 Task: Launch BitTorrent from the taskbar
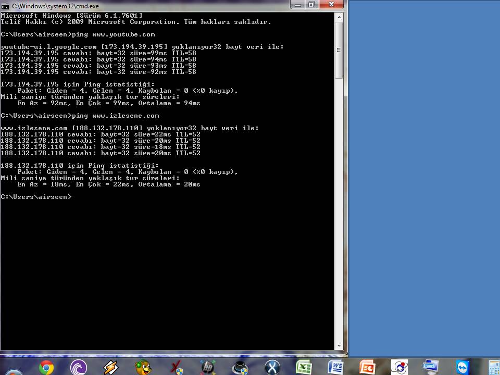78,368
